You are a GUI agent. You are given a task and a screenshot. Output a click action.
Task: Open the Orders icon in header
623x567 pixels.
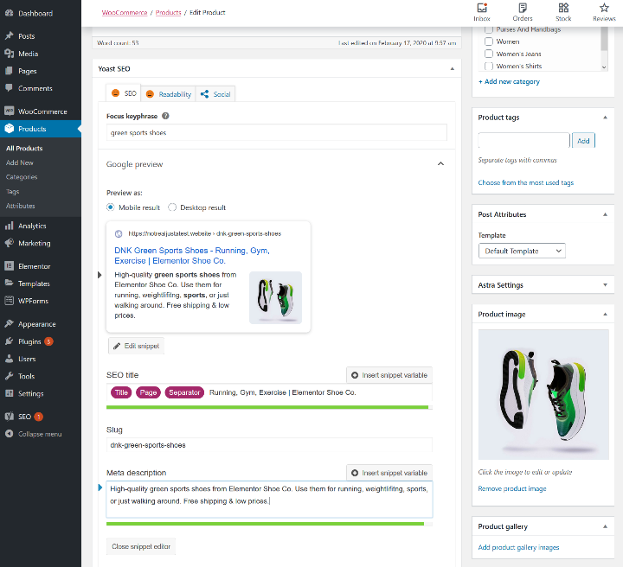point(522,8)
